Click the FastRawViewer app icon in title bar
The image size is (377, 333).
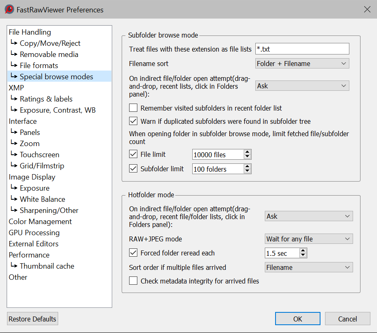click(x=9, y=9)
